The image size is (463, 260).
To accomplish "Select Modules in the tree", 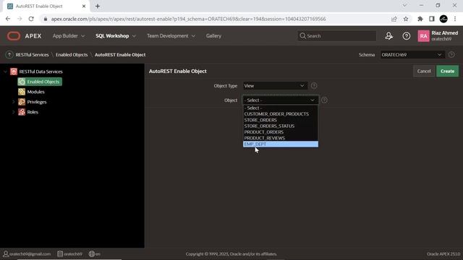I will pos(35,92).
